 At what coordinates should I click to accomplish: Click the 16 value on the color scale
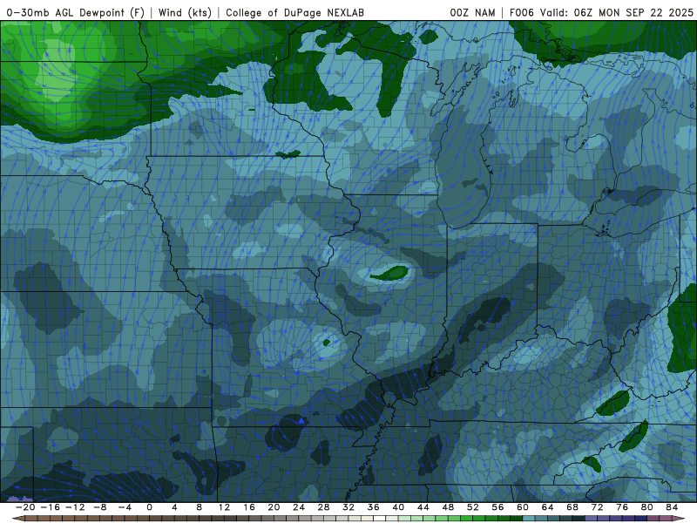249,507
